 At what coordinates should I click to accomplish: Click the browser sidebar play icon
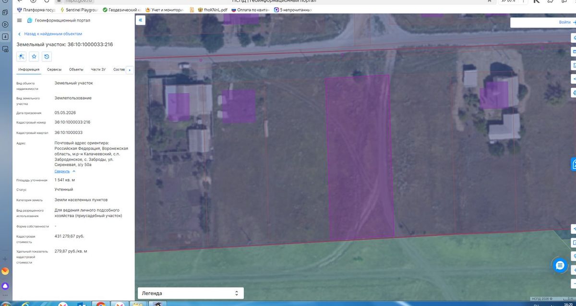point(5,24)
